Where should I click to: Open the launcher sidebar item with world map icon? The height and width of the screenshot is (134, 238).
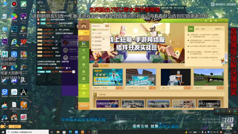point(84,44)
